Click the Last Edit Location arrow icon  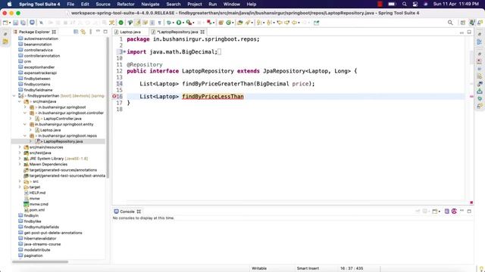pyautogui.click(x=280, y=23)
